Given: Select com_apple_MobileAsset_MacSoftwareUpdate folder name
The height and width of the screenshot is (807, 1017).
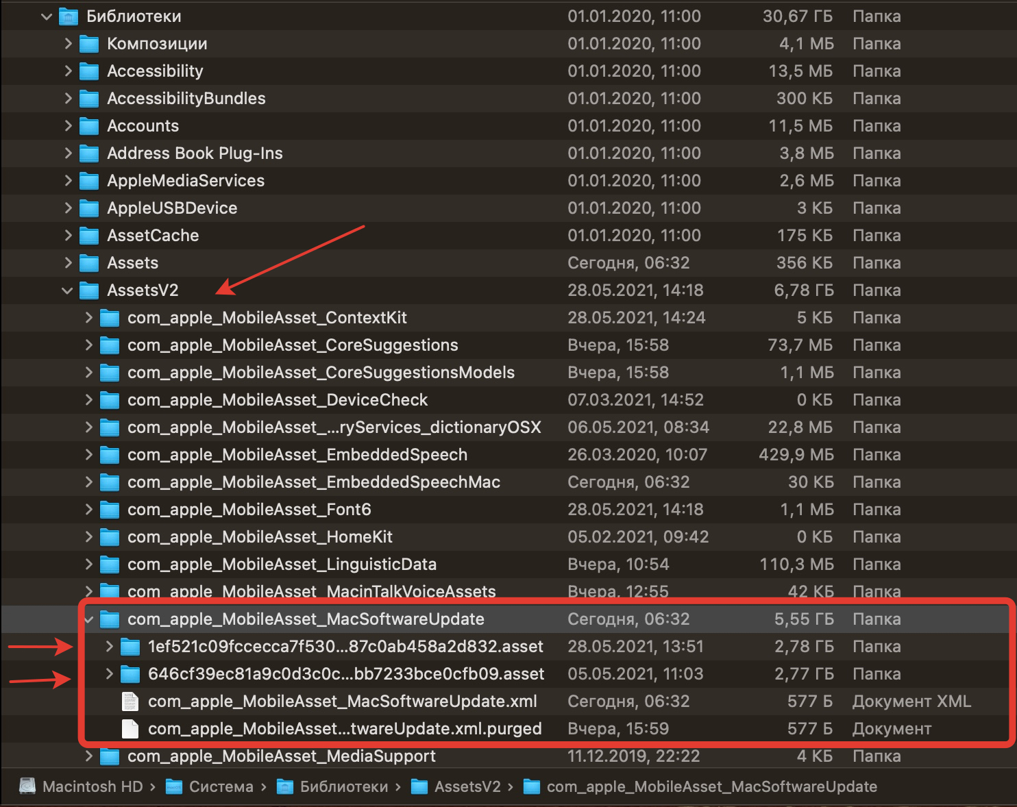Looking at the screenshot, I should pyautogui.click(x=306, y=619).
